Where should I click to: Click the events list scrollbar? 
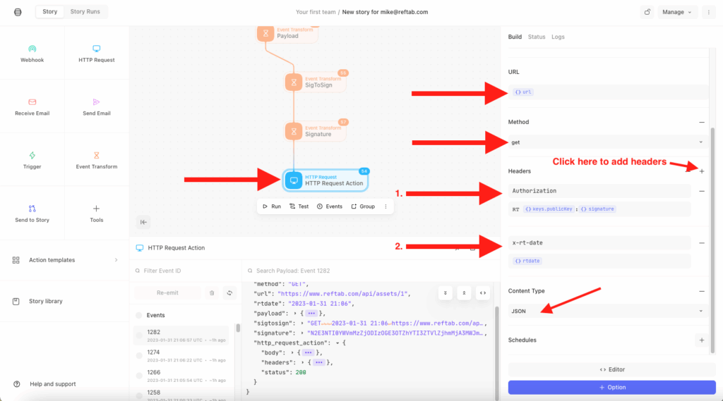[x=238, y=328]
